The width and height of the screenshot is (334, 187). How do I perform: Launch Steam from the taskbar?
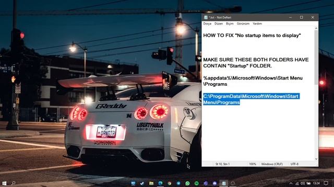point(142,183)
